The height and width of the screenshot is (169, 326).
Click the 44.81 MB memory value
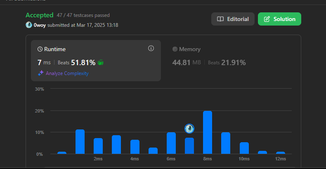187,63
